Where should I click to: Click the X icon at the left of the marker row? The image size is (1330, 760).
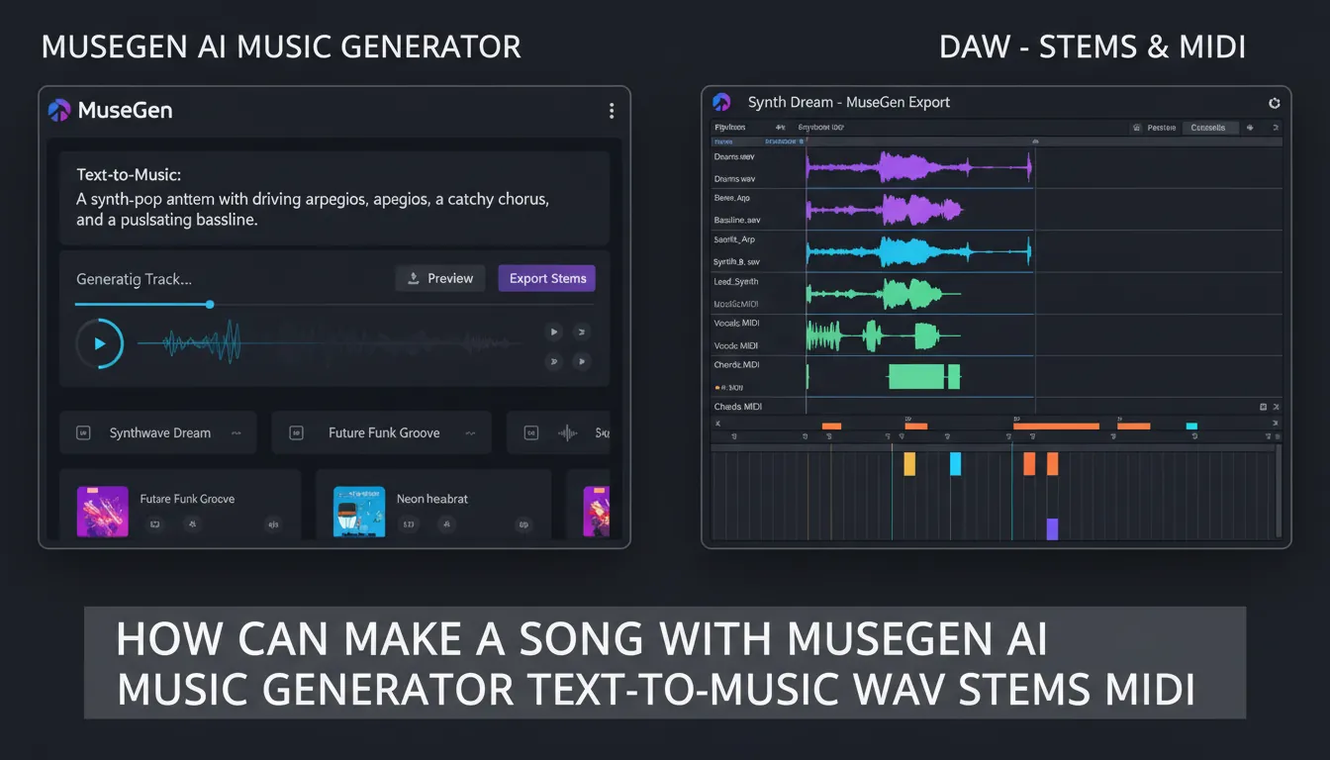point(718,425)
